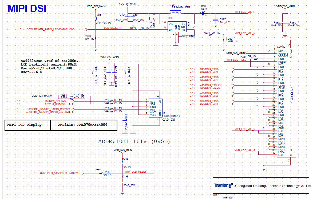Select resistor R294 4.7K 1%
313x199 pixels.
(72, 96)
